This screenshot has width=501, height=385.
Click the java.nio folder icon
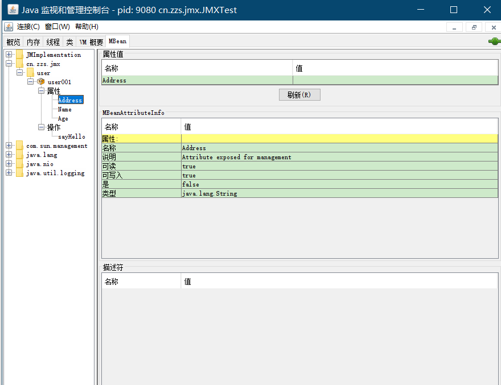(x=19, y=164)
